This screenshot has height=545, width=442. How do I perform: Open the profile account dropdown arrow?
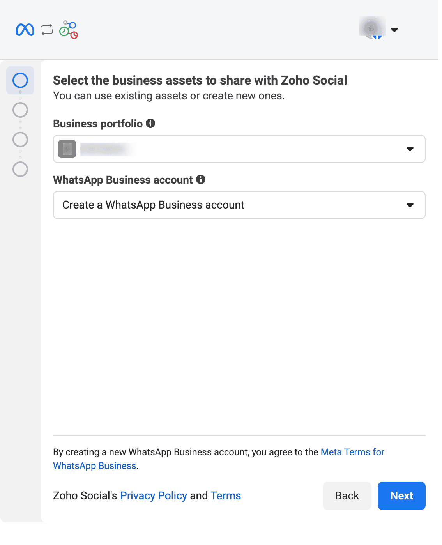[394, 30]
